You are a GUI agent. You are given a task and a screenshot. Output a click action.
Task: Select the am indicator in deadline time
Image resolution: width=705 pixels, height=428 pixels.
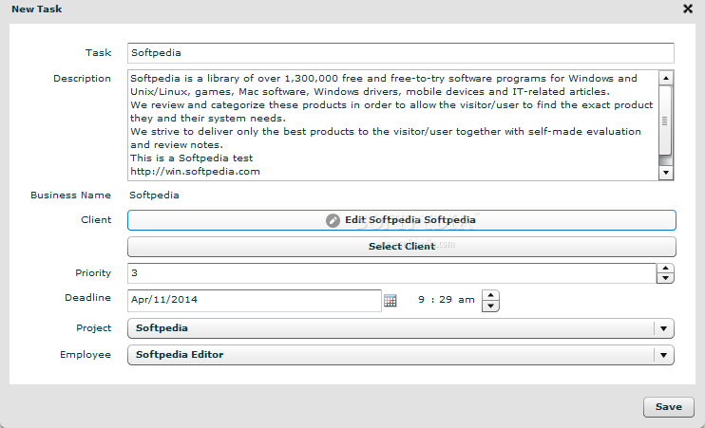pos(467,300)
